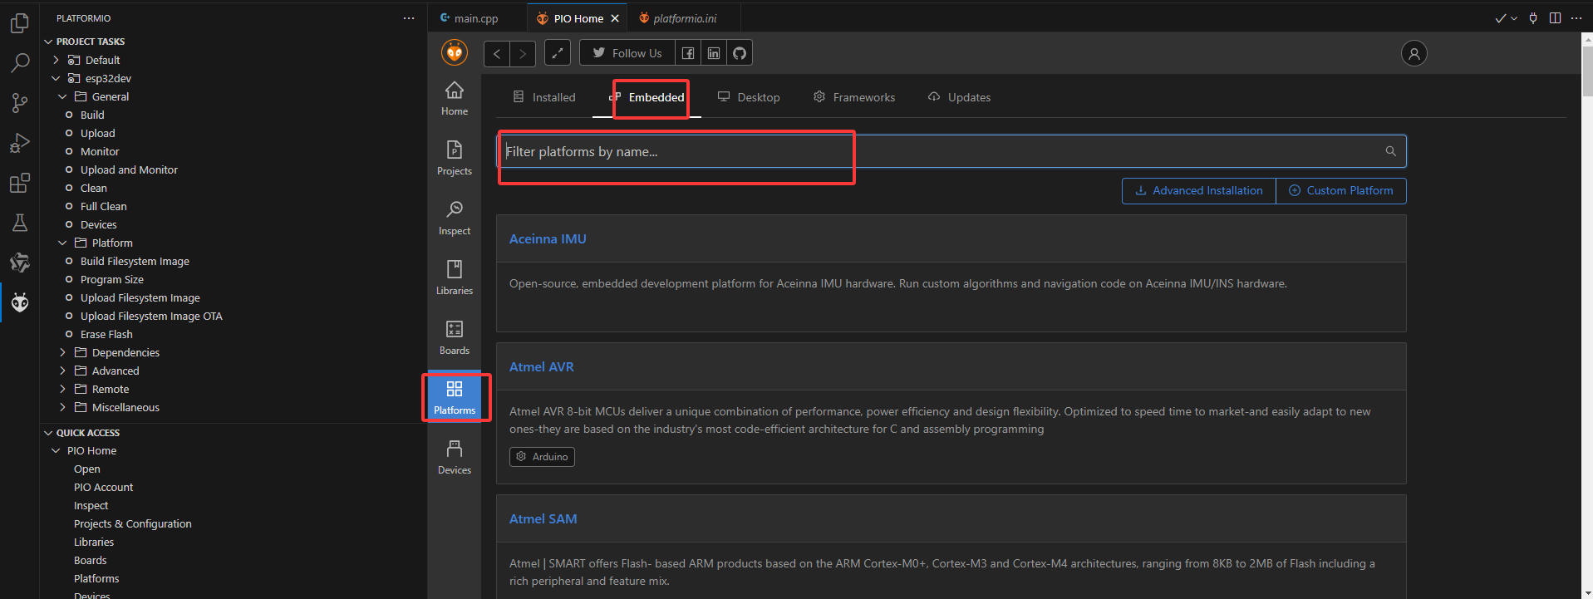Viewport: 1593px width, 599px height.
Task: Select the PlatformIO alien head activity icon
Action: pyautogui.click(x=19, y=302)
